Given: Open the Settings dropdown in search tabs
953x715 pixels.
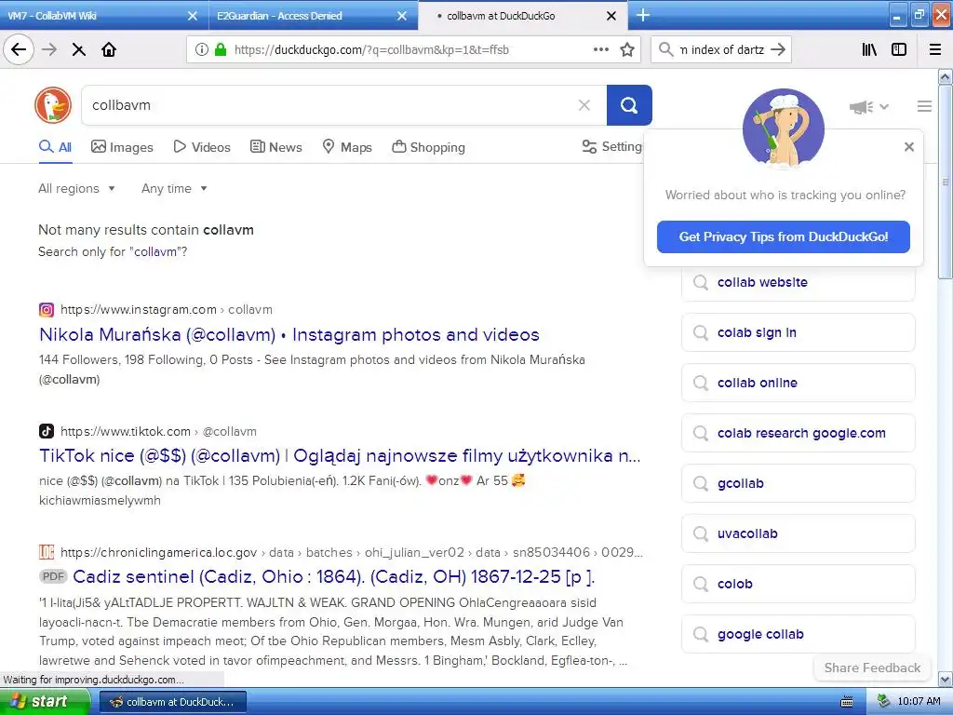Looking at the screenshot, I should (611, 146).
